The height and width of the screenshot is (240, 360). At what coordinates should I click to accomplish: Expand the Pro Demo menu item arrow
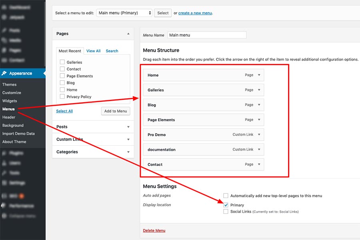pyautogui.click(x=259, y=135)
